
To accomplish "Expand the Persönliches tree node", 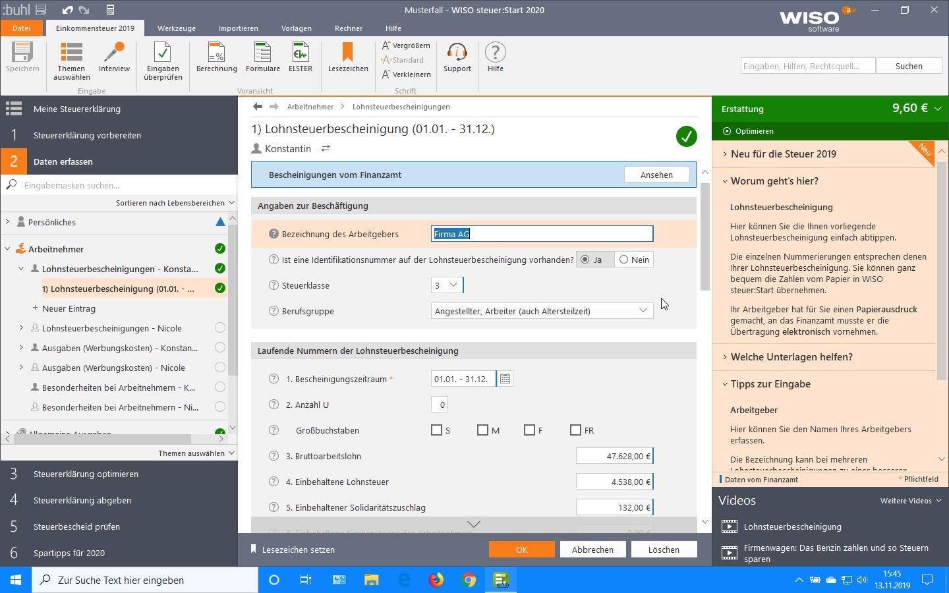I will pyautogui.click(x=8, y=222).
